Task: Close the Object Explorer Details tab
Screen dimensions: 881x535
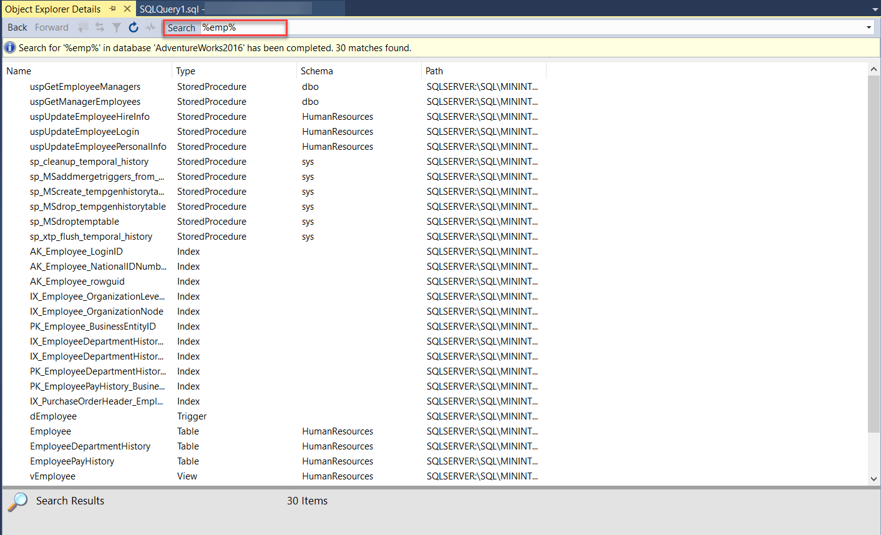Action: click(127, 9)
